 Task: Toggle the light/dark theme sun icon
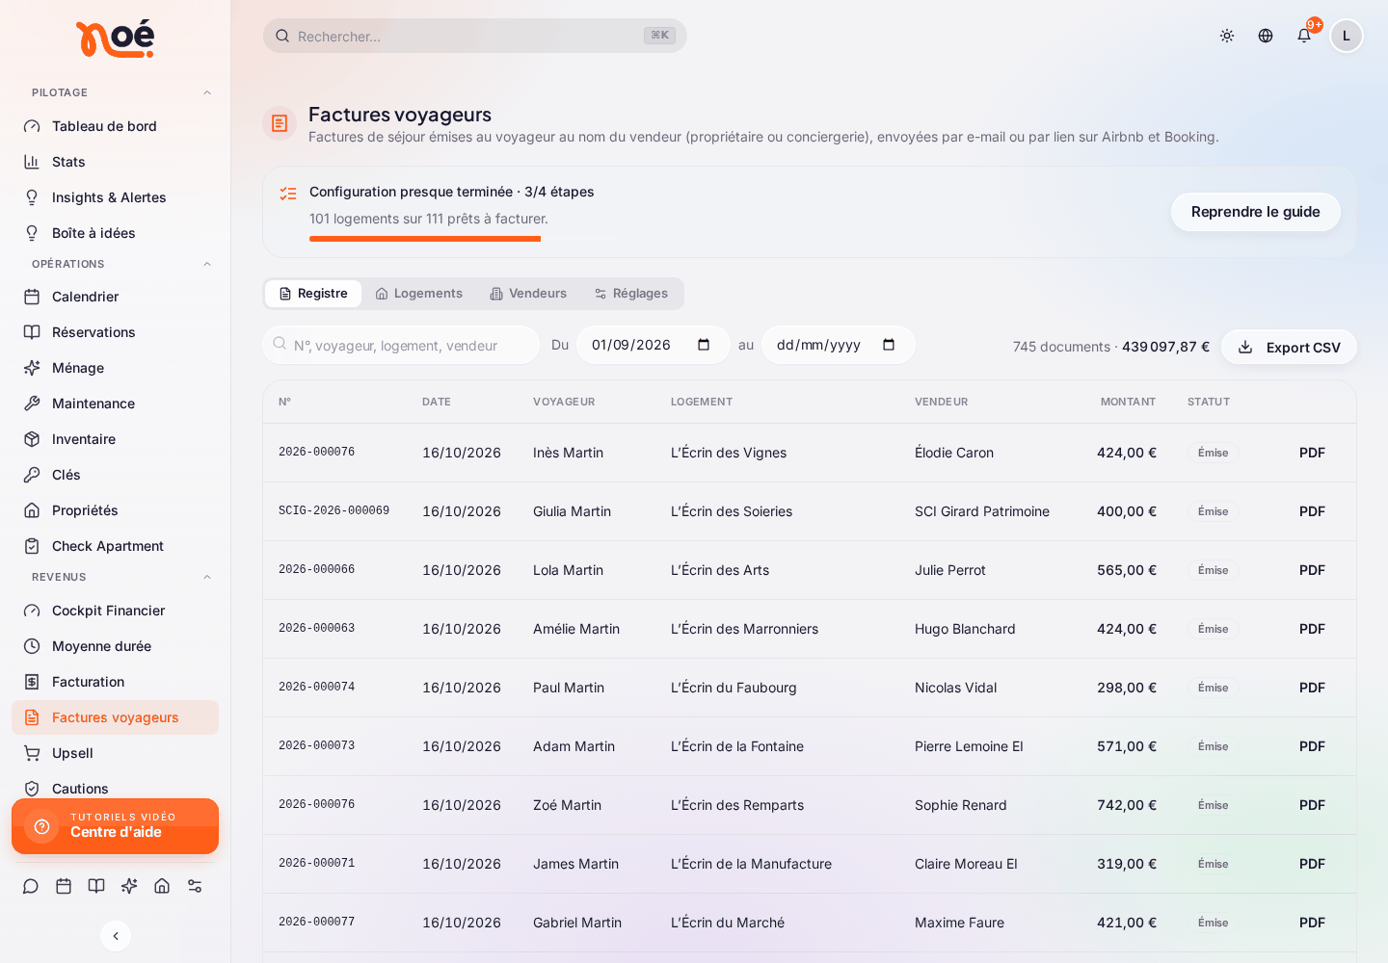tap(1227, 36)
